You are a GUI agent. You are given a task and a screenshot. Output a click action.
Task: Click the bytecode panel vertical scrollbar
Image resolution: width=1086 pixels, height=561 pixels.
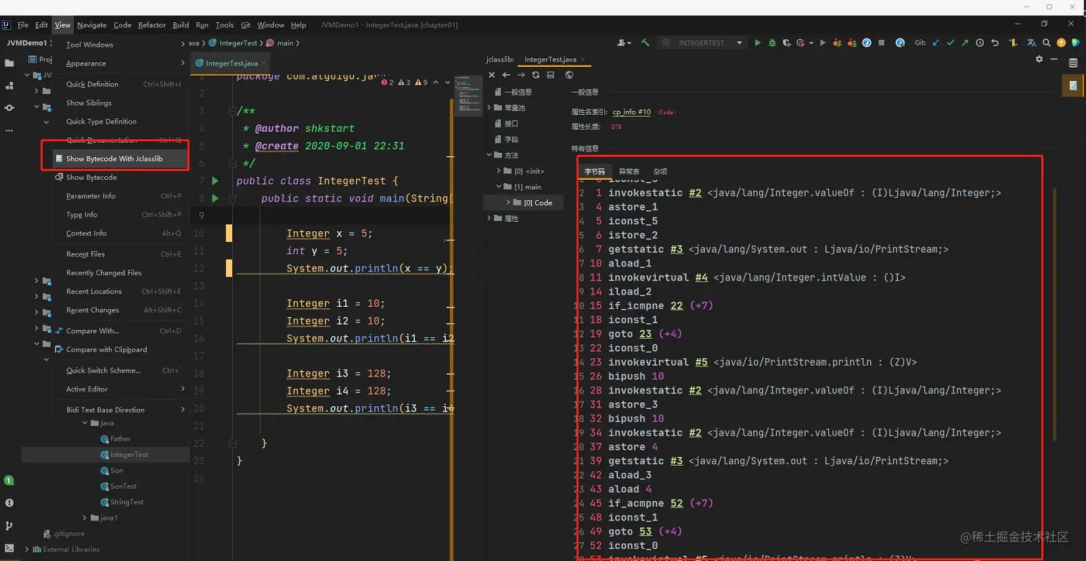(1054, 314)
